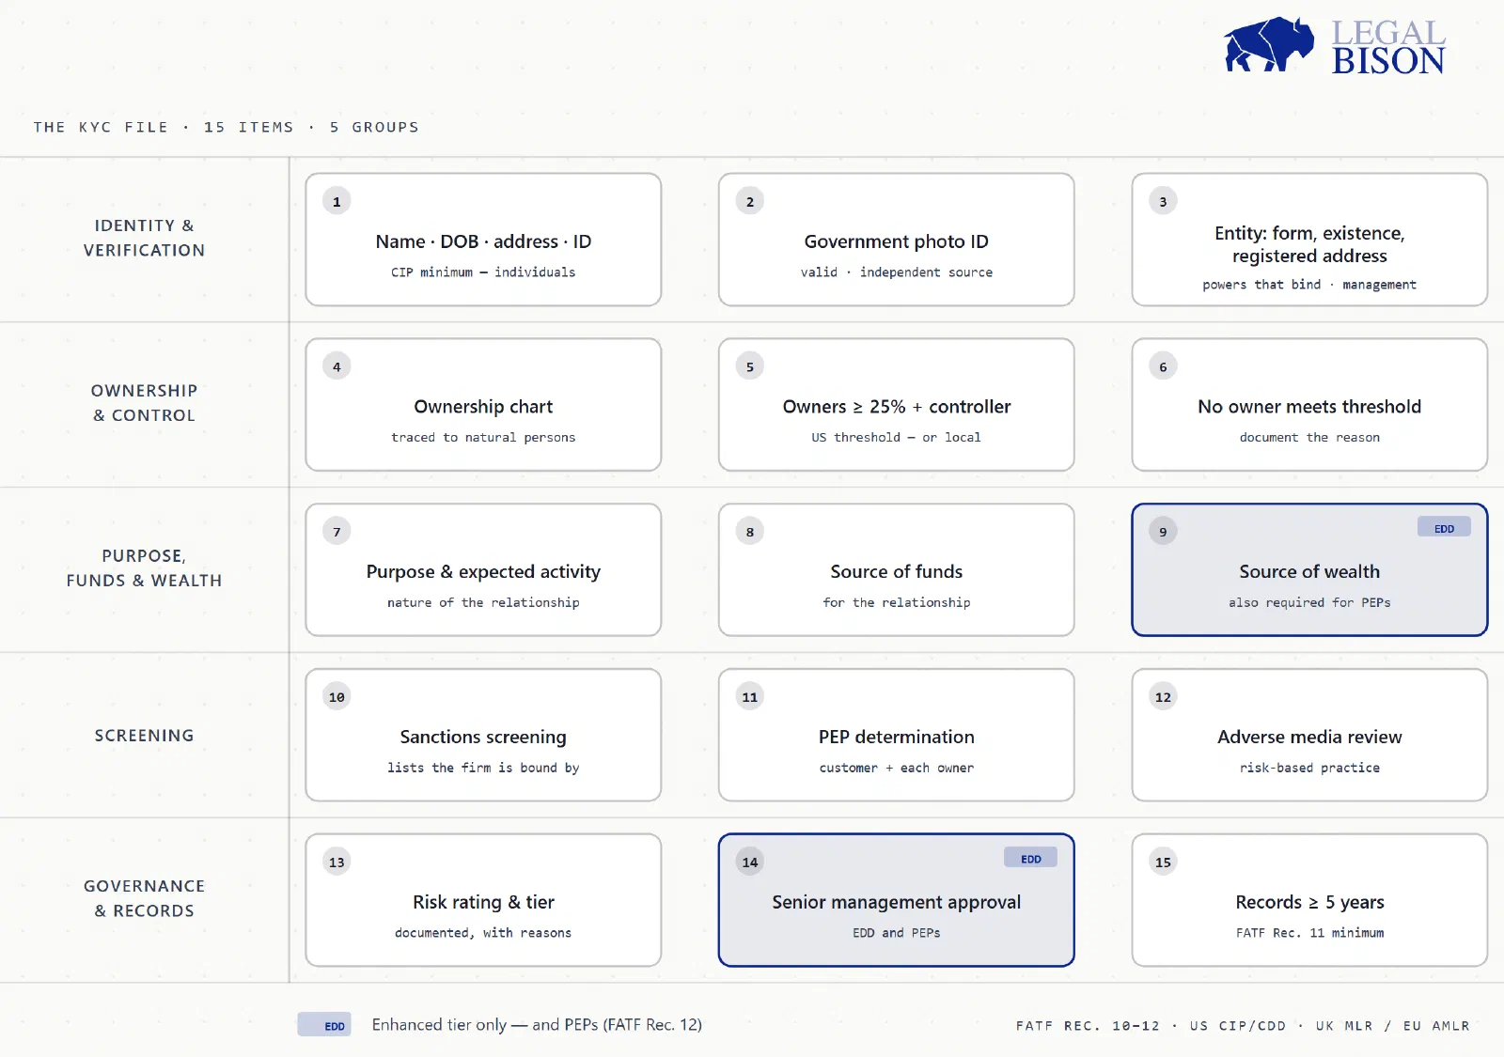The width and height of the screenshot is (1504, 1057).
Task: Click the number 14 badge
Action: (x=749, y=863)
